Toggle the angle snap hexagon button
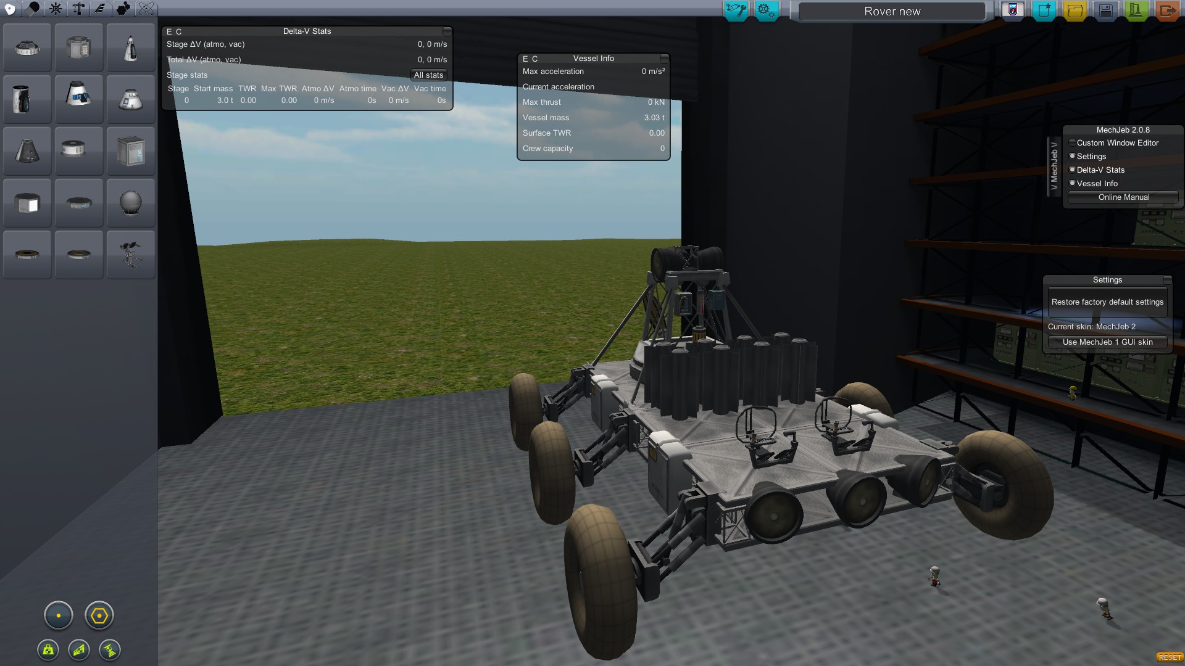 click(x=99, y=615)
